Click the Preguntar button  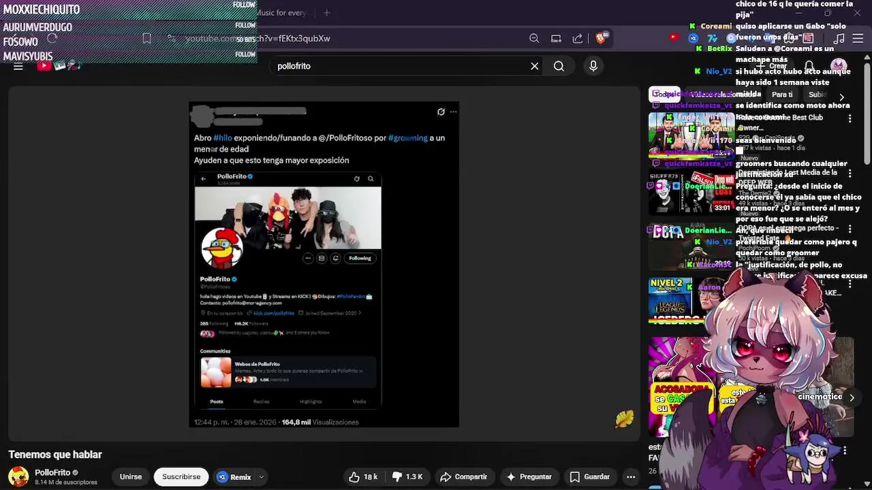click(x=529, y=477)
